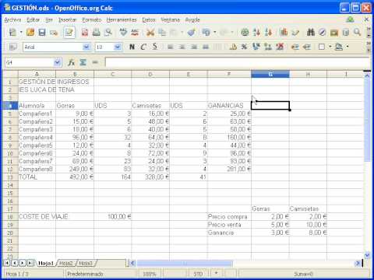Run the Spellcheck icon

[123, 33]
